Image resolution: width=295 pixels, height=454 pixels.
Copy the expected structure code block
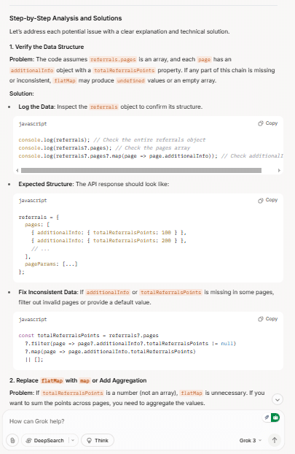click(267, 200)
